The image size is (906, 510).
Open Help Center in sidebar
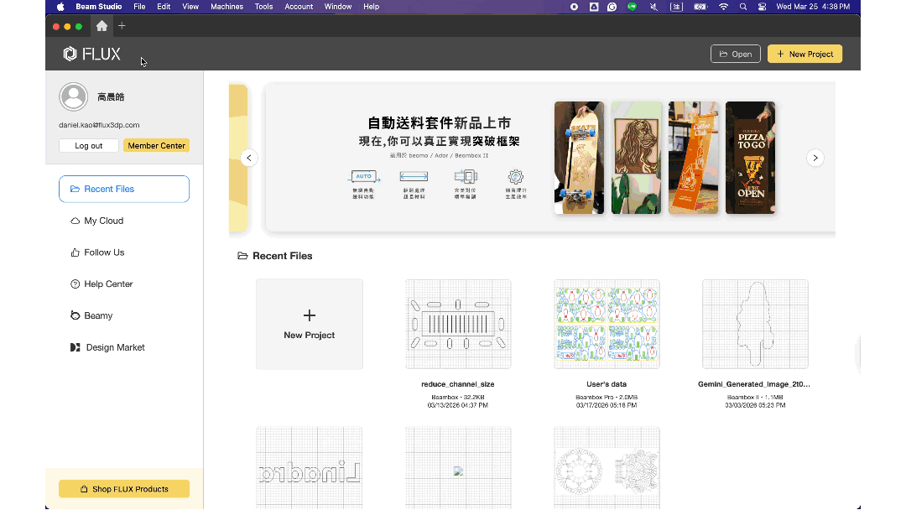[x=124, y=284]
